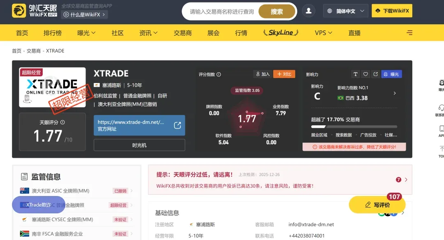The height and width of the screenshot is (240, 444).
Task: Click the XTRADE broker logo thumbnail
Action: [x=52, y=87]
